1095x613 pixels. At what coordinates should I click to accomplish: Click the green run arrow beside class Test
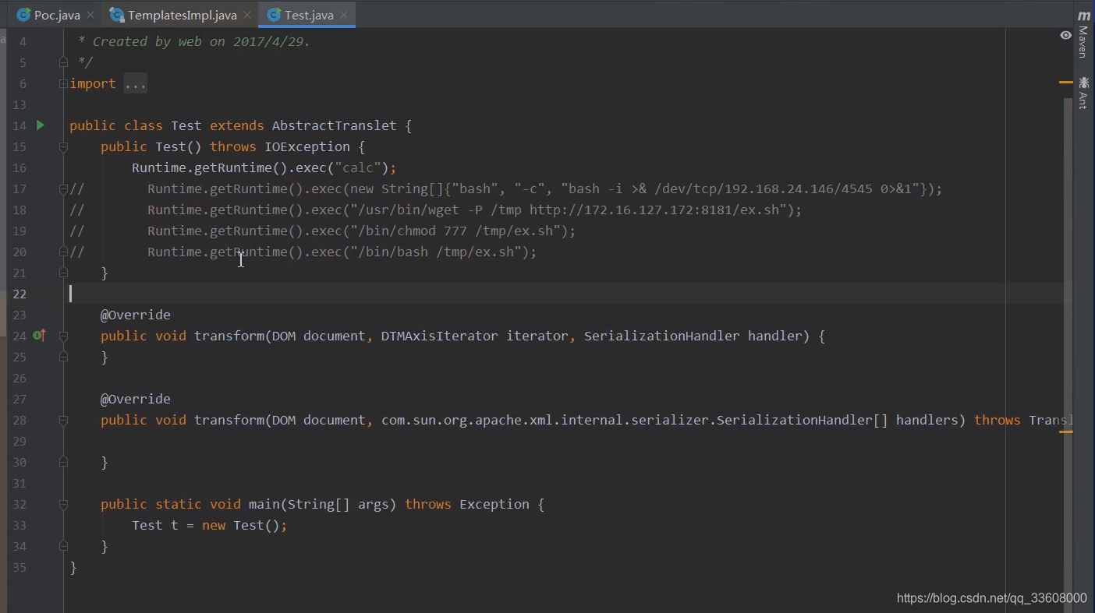point(40,125)
